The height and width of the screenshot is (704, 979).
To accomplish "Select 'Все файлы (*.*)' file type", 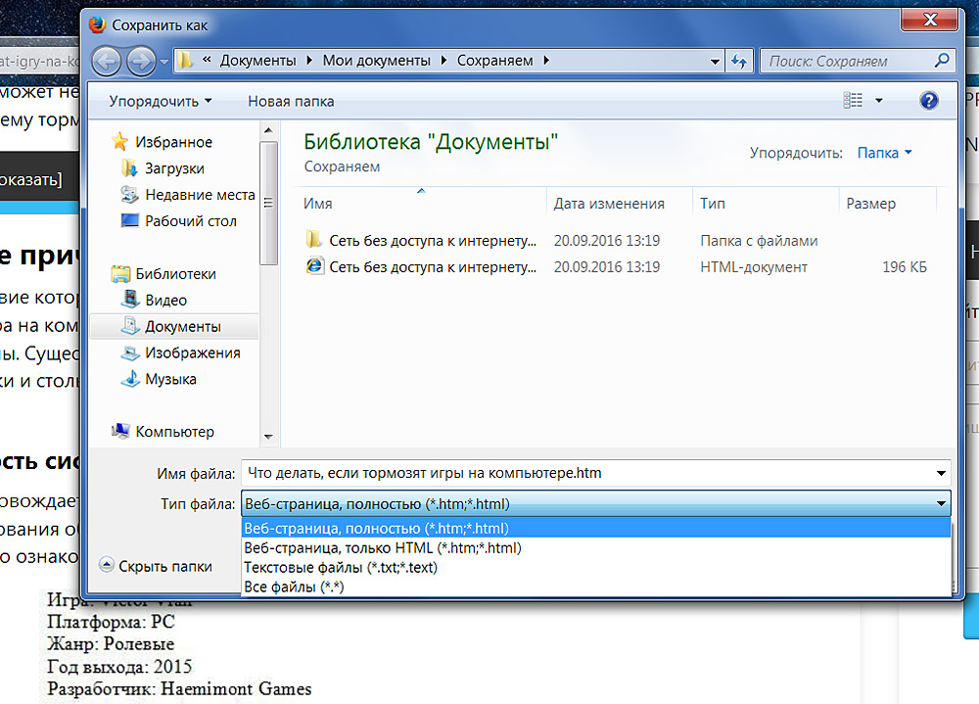I will [294, 587].
